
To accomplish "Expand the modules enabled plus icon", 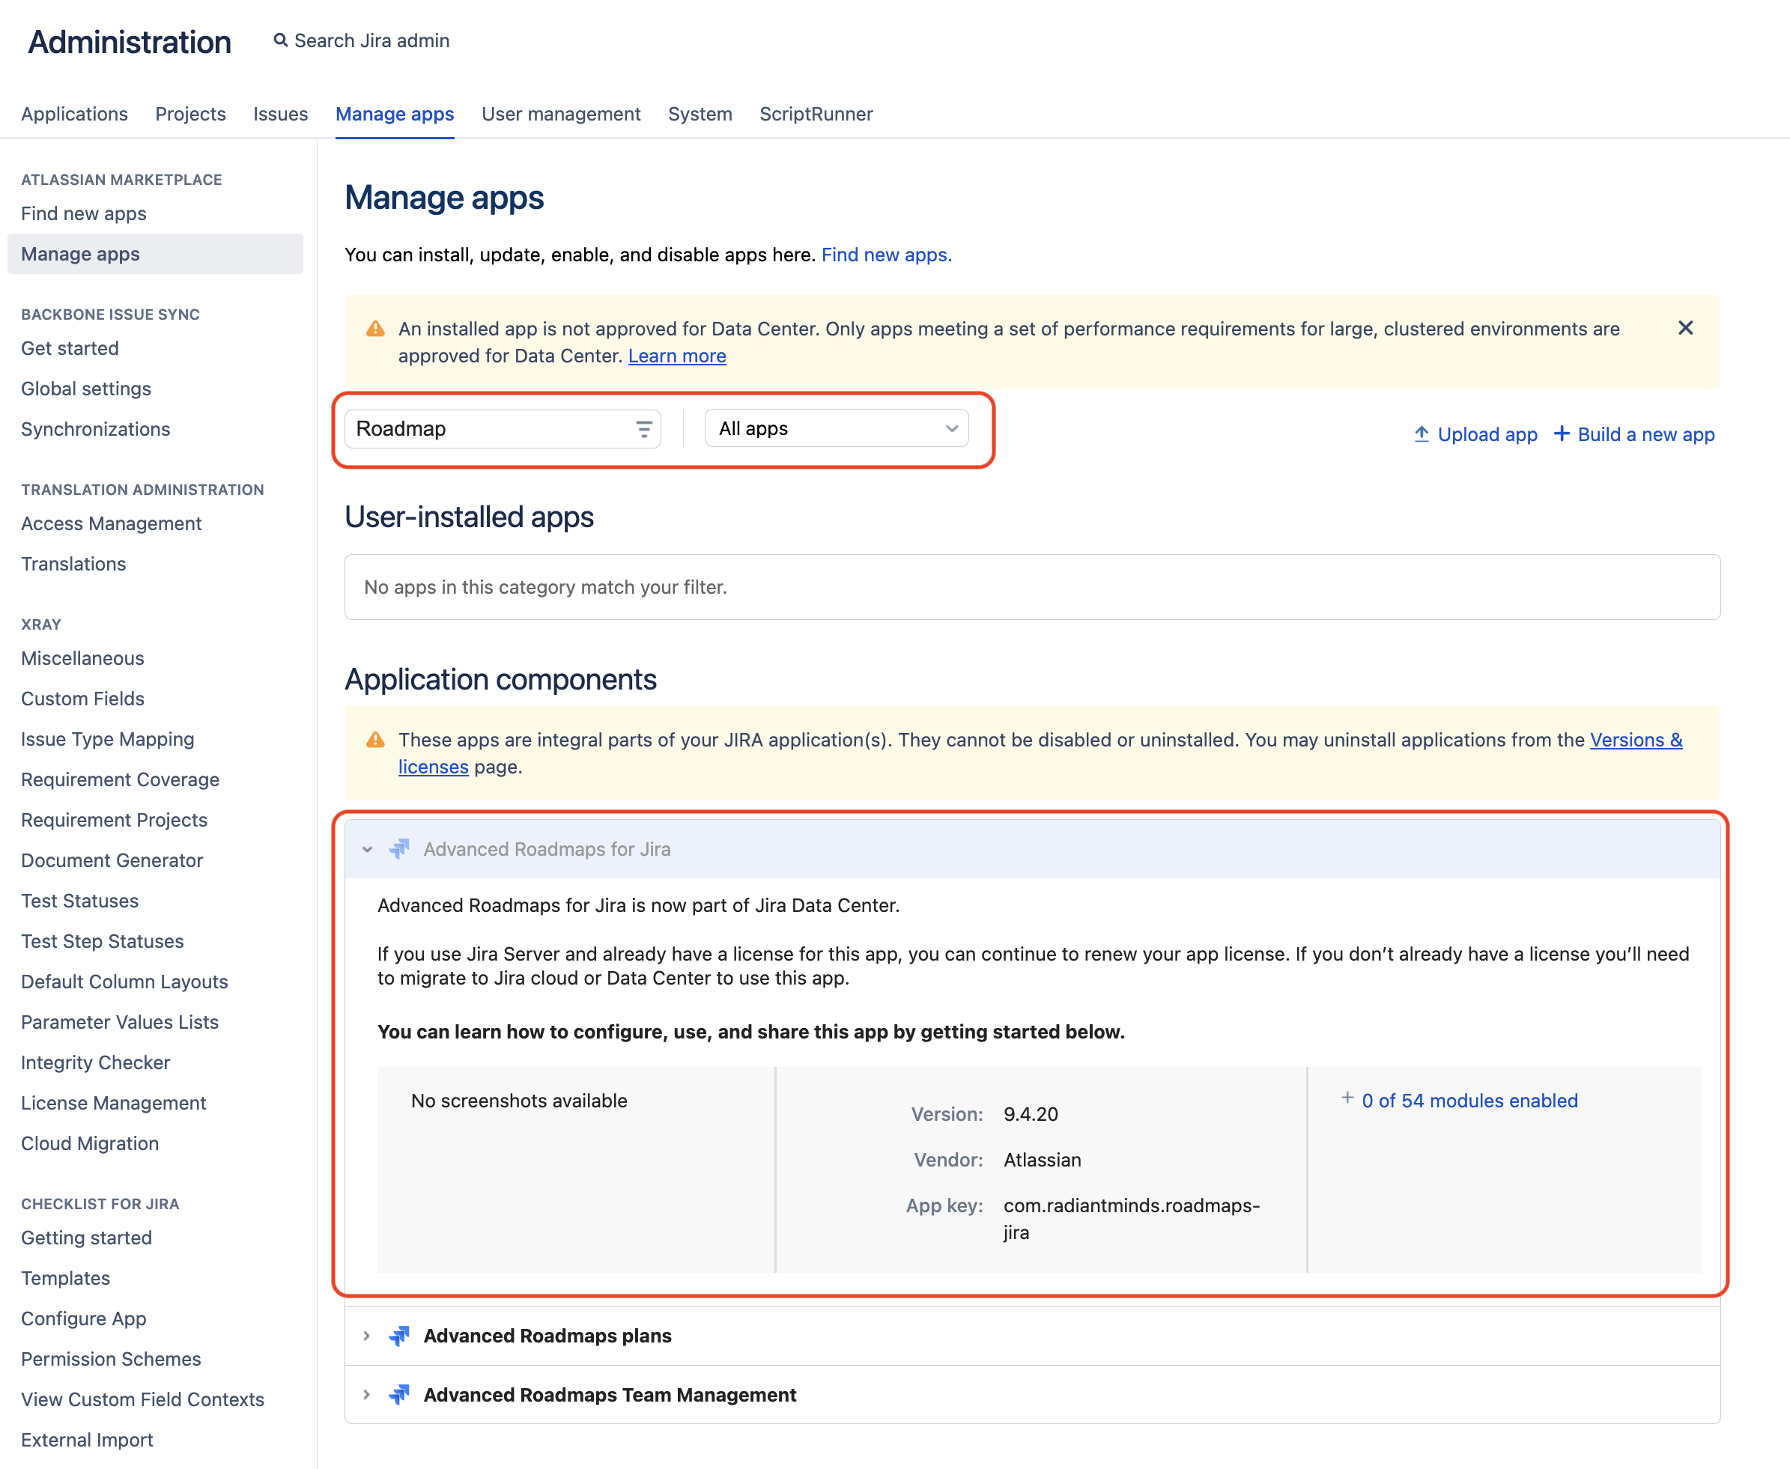I will coord(1347,1098).
